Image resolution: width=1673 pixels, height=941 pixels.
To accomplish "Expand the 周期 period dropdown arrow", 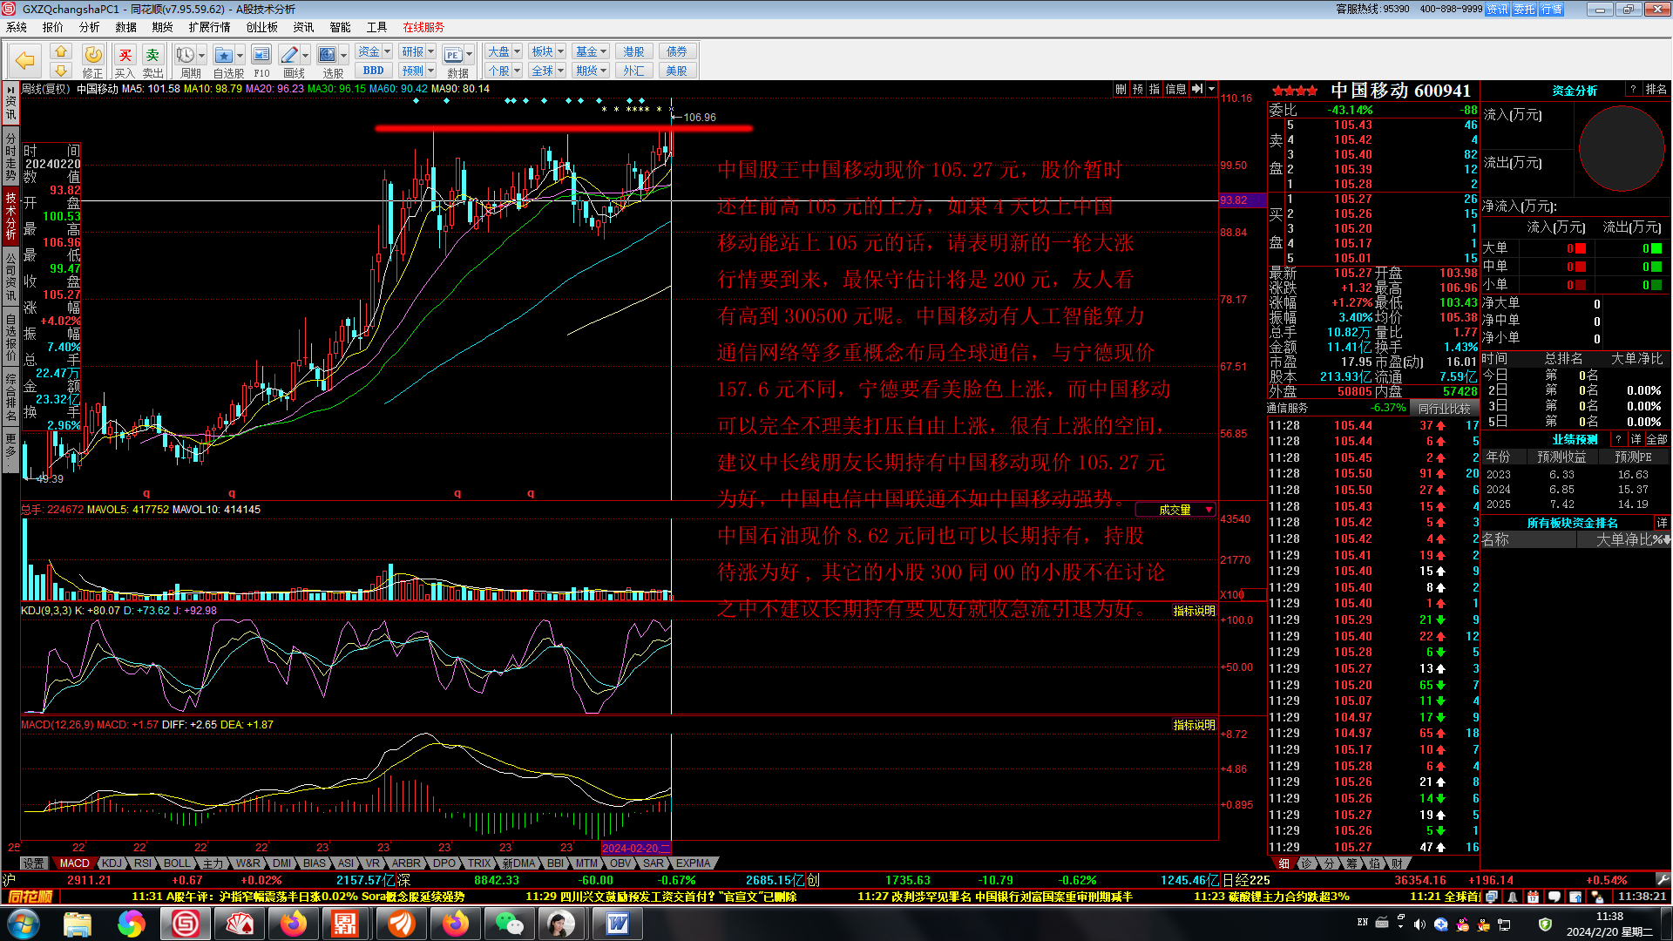I will click(x=202, y=55).
